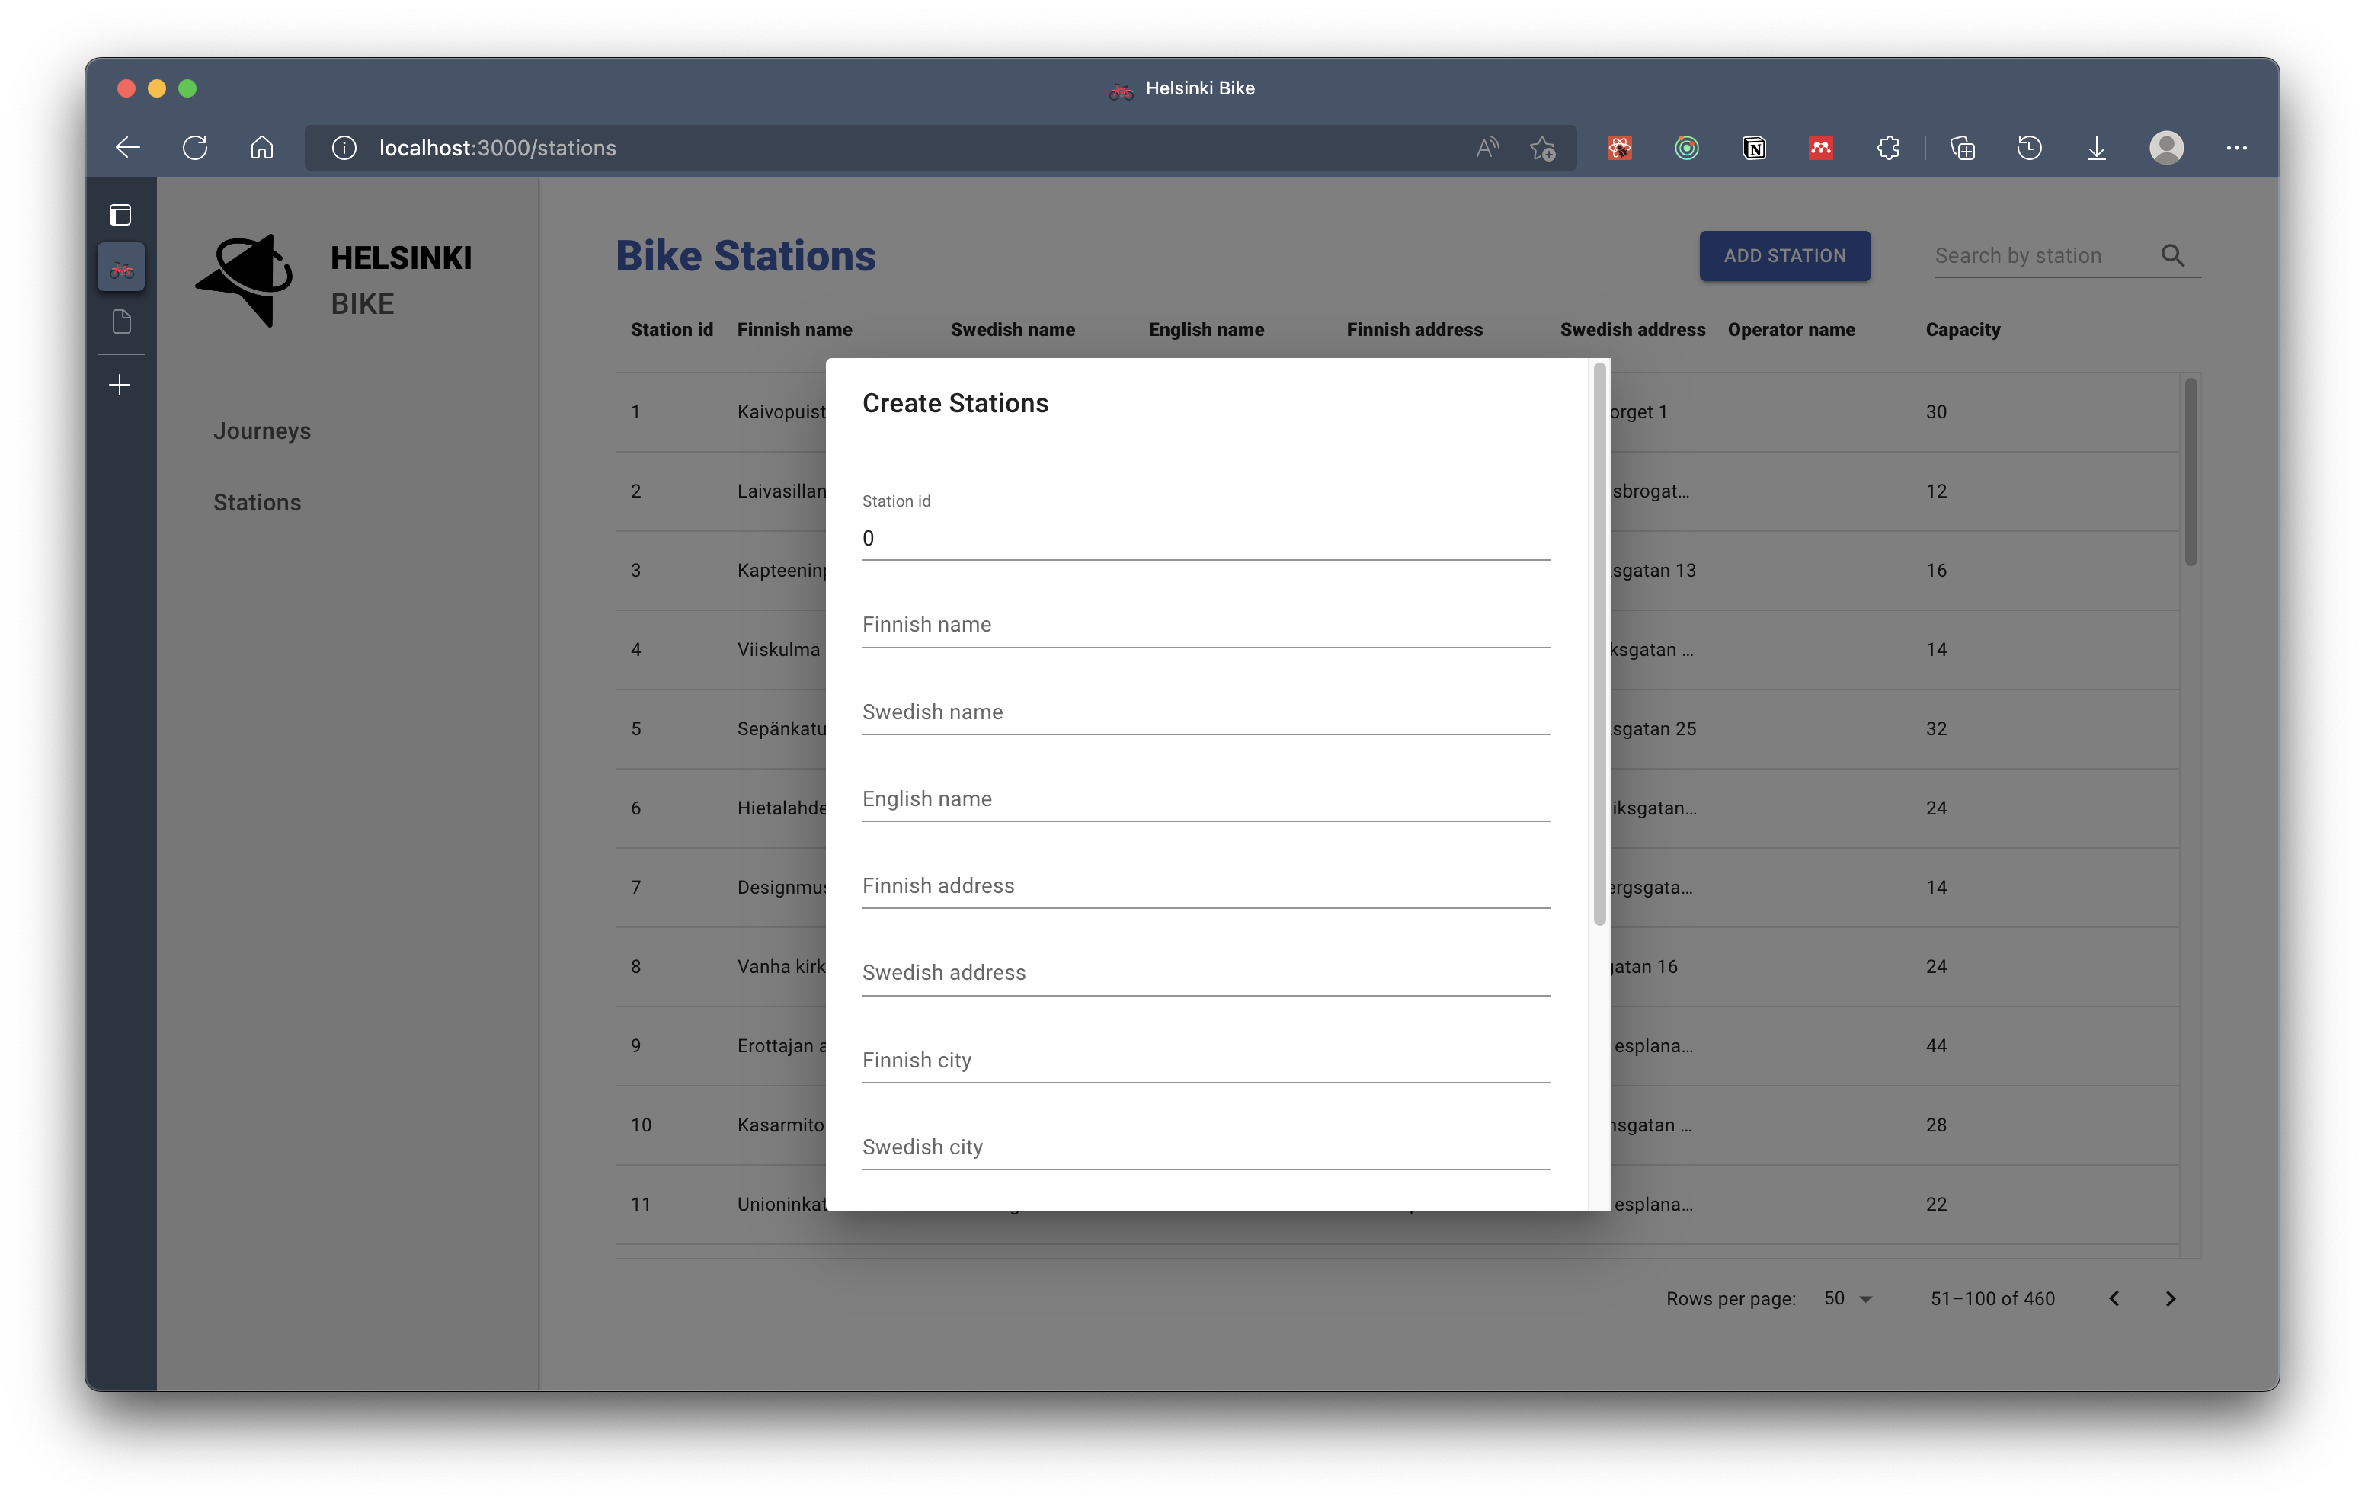
Task: Go to the next results page
Action: (x=2171, y=1298)
